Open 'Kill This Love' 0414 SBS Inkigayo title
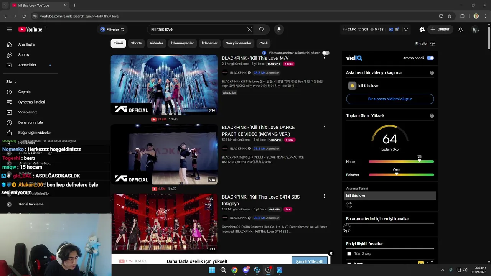491x276 pixels. 261,200
